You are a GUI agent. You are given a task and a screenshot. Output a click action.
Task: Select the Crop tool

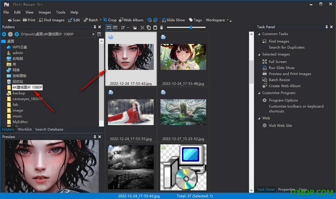[110, 20]
